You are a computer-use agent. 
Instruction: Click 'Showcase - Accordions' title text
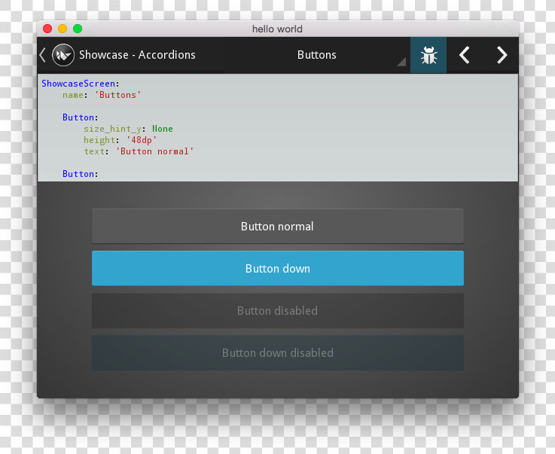tap(137, 55)
